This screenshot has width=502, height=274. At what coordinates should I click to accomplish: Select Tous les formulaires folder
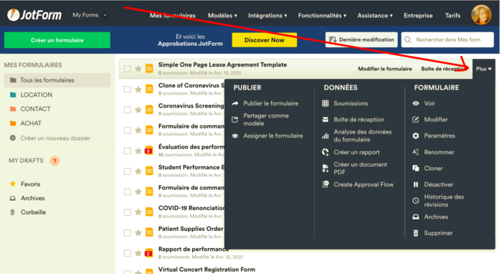[57, 80]
